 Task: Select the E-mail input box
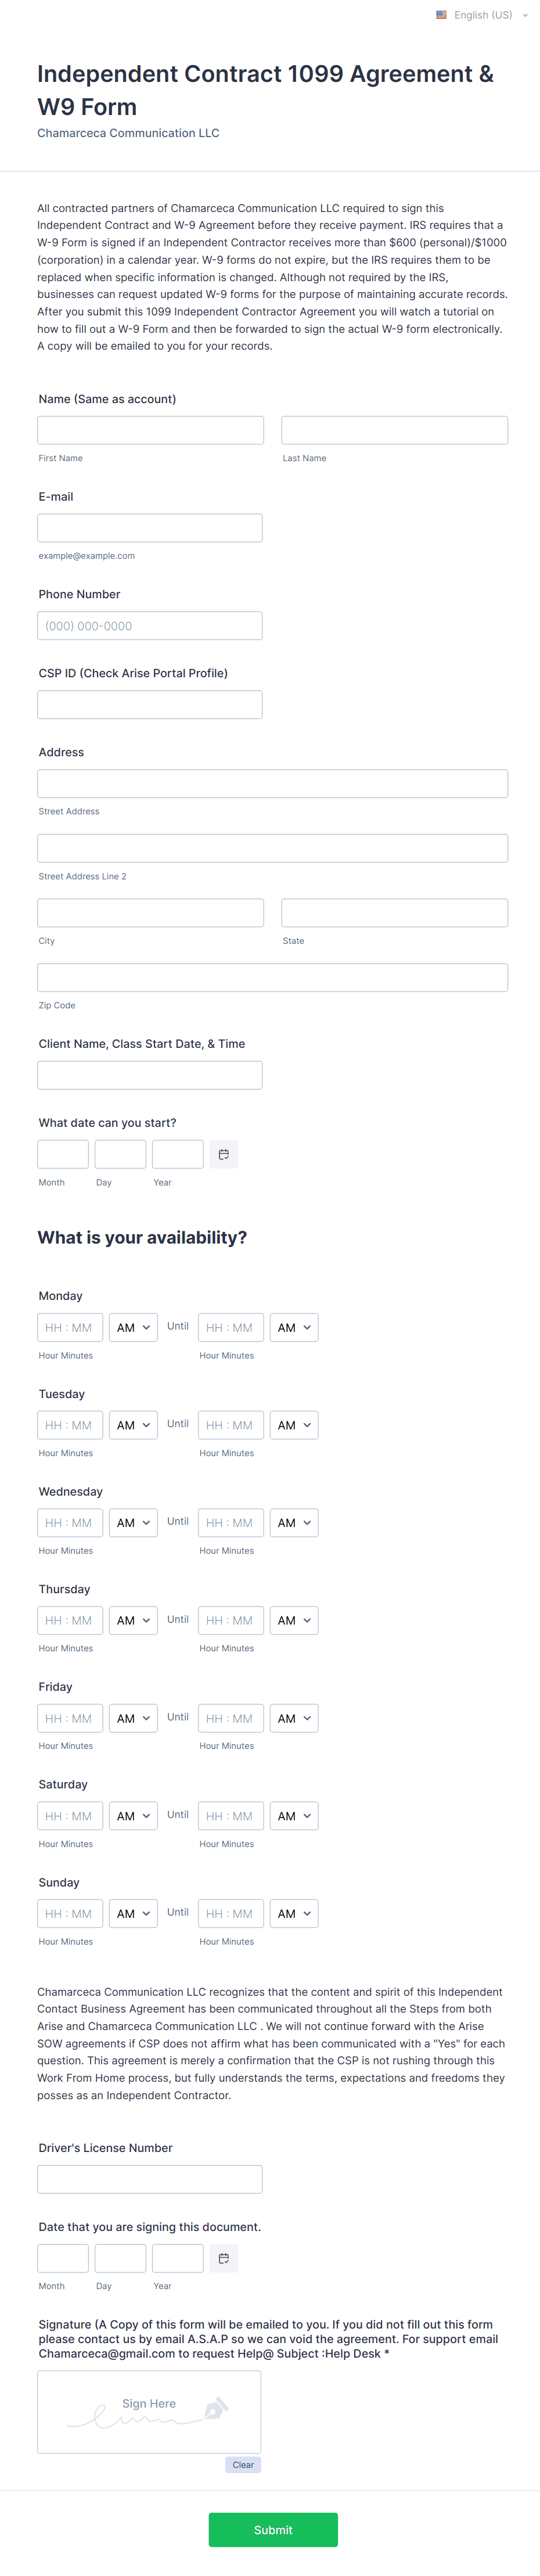point(150,528)
